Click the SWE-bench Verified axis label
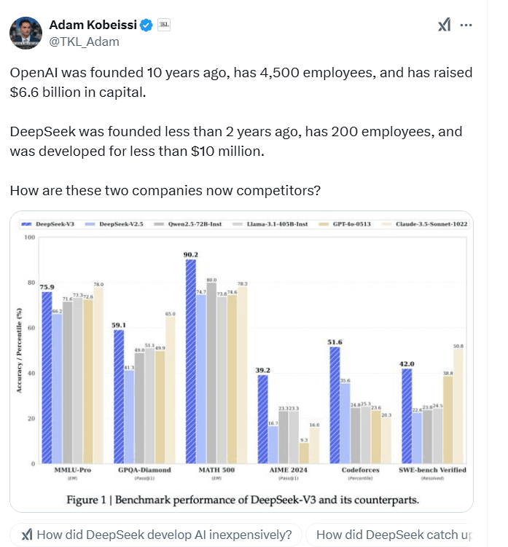 pos(431,470)
